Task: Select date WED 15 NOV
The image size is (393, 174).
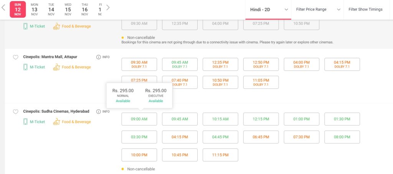Action: coord(68,9)
